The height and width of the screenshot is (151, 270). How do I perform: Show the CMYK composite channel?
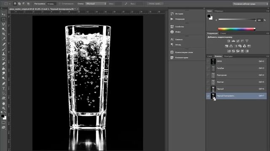(208, 61)
